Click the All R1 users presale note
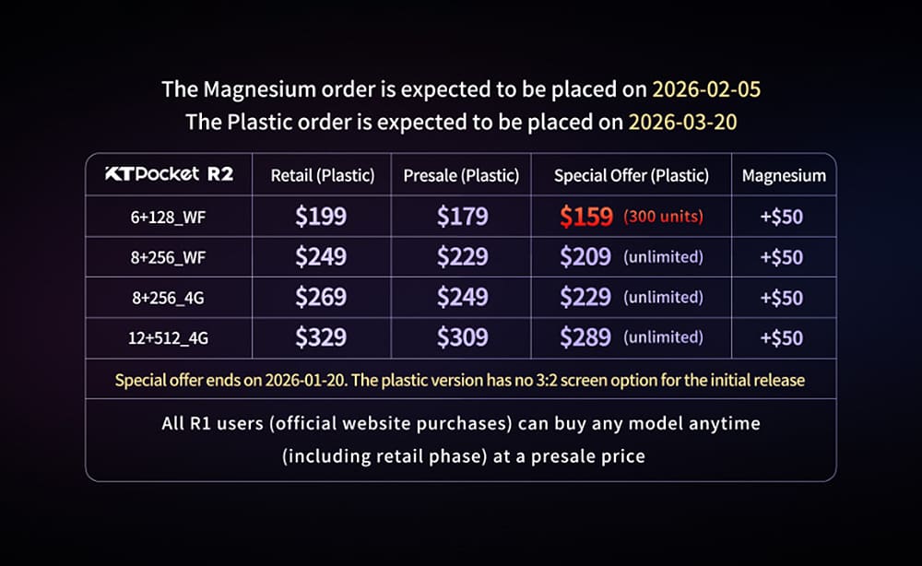 (460, 439)
